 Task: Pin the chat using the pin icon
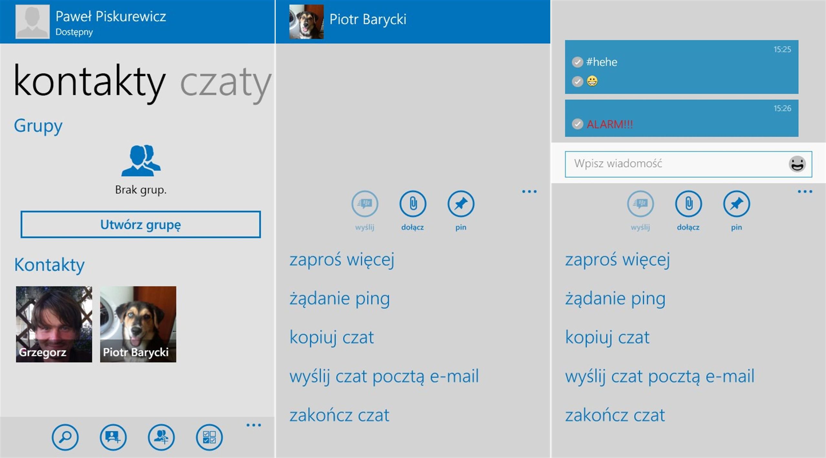coord(461,204)
